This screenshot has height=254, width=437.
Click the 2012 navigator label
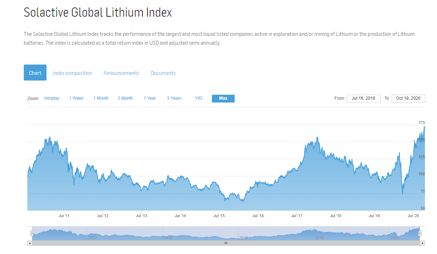92,238
